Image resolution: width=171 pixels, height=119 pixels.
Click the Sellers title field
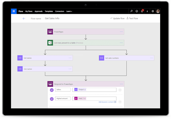63,90
